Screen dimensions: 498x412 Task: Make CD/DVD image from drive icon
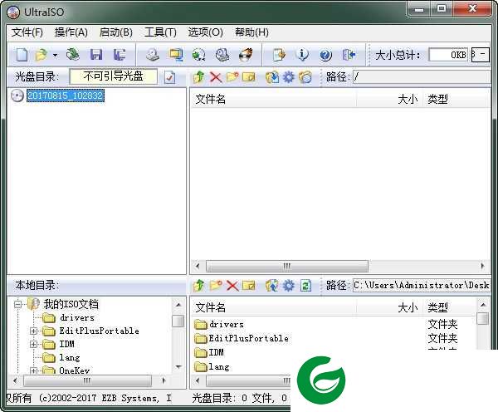point(153,55)
